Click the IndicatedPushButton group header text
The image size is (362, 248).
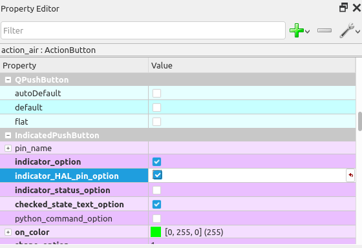click(57, 135)
